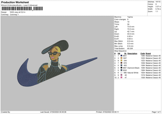
Task: Select the Trims value 24
Action: (128, 24)
